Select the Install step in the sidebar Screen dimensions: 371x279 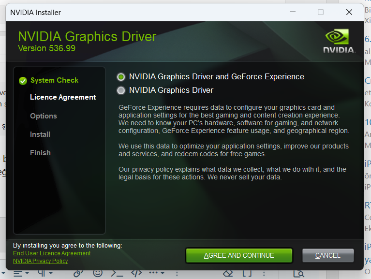click(40, 134)
